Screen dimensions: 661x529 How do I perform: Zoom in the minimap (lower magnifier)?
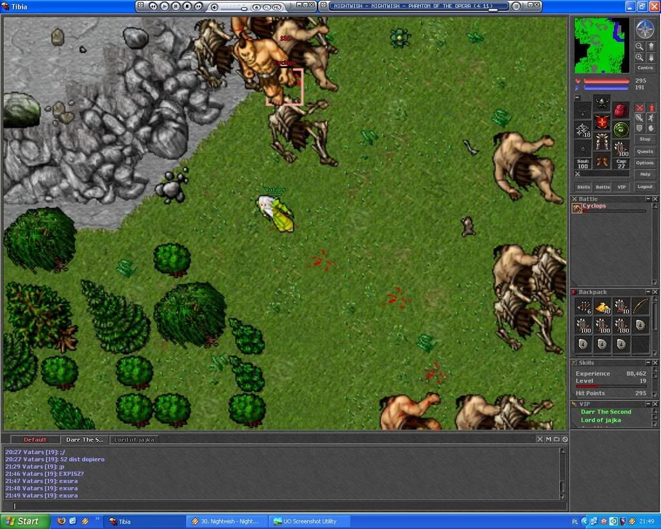(x=640, y=57)
